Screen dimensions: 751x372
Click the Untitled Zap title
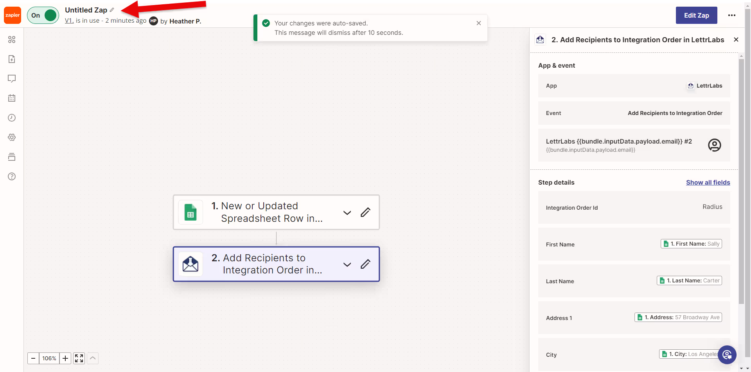(86, 10)
